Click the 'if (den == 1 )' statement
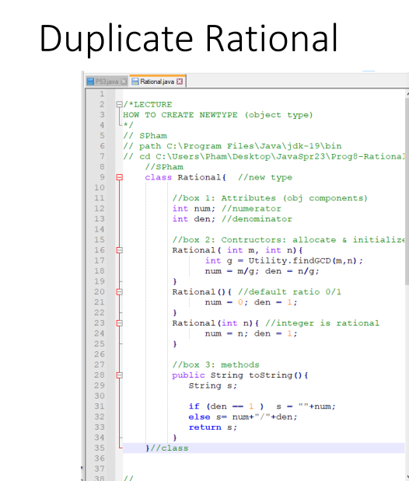The image size is (409, 481). coord(226,406)
